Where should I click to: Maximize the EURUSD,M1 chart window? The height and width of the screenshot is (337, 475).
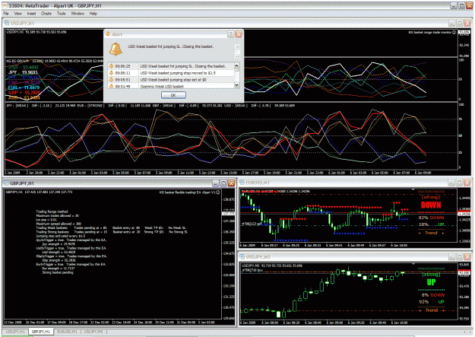[459, 183]
